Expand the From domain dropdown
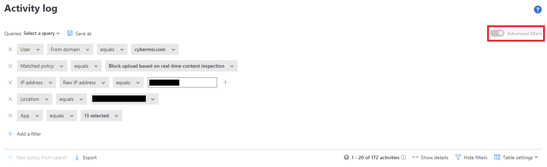The image size is (547, 167). 70,49
